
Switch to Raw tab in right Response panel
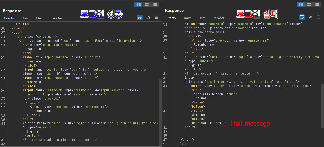(187, 18)
